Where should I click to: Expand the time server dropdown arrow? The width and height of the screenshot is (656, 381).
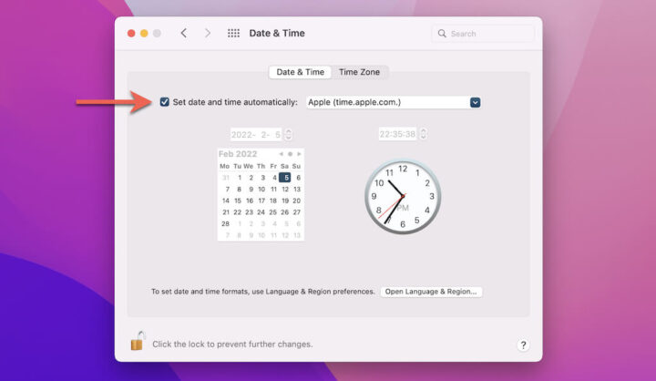coord(475,102)
